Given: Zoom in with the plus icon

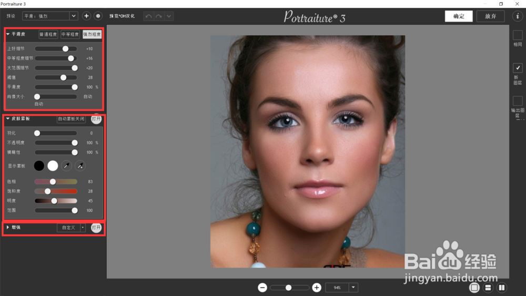Looking at the screenshot, I should [x=316, y=288].
